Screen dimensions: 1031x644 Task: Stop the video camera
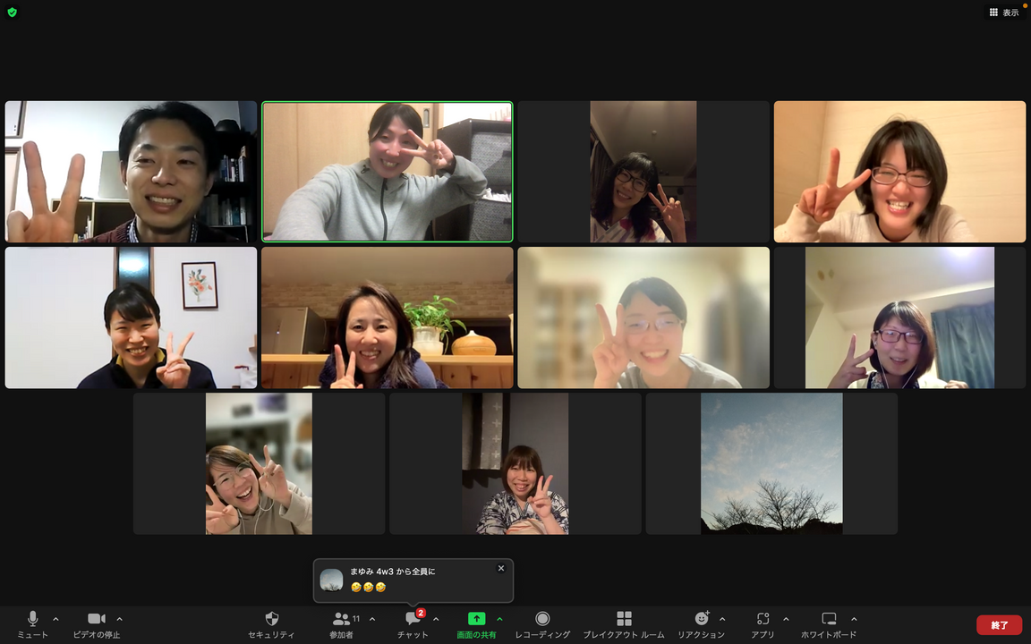click(96, 619)
